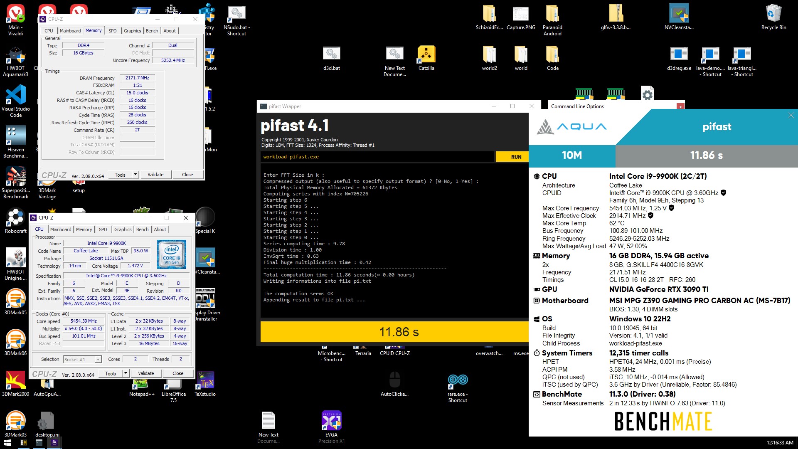Open the CPU-Z taskbar icon
The height and width of the screenshot is (449, 798).
pos(54,443)
